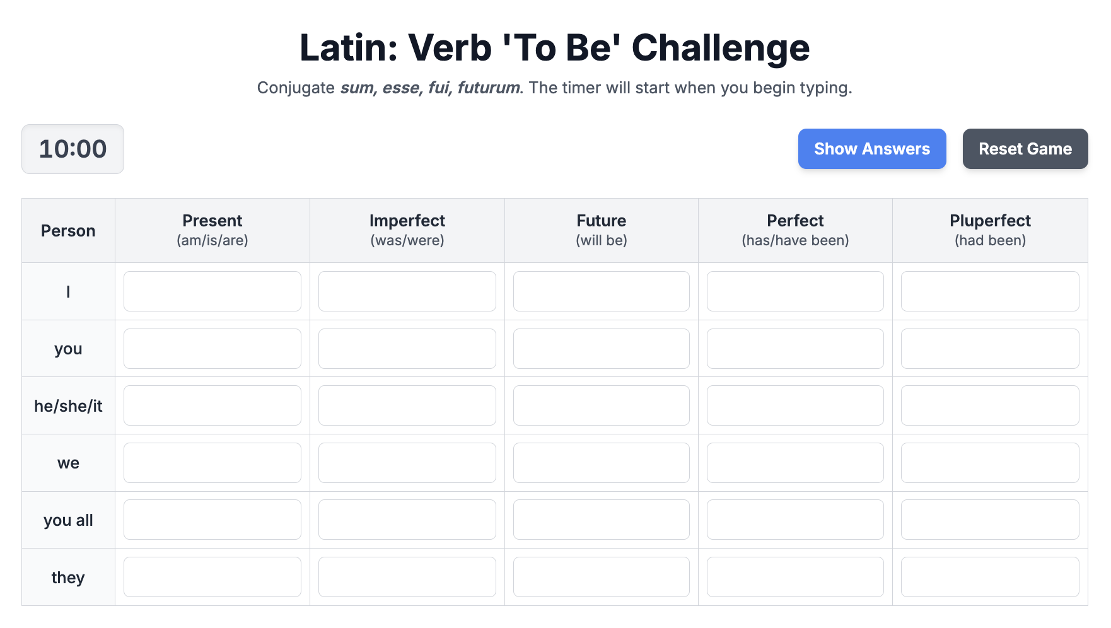Click the Present input for 'they'
1111x628 pixels.
tap(212, 577)
